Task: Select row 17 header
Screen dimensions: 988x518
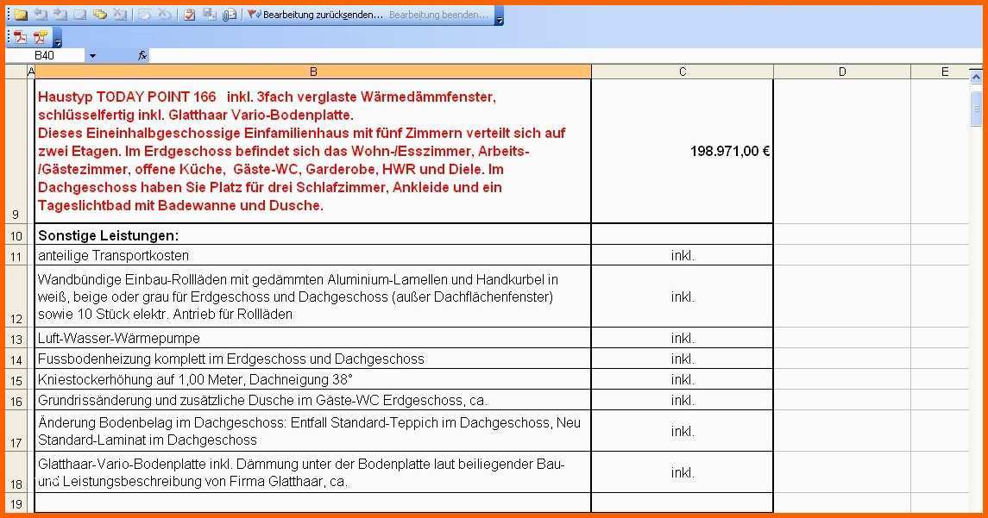Action: 16,431
